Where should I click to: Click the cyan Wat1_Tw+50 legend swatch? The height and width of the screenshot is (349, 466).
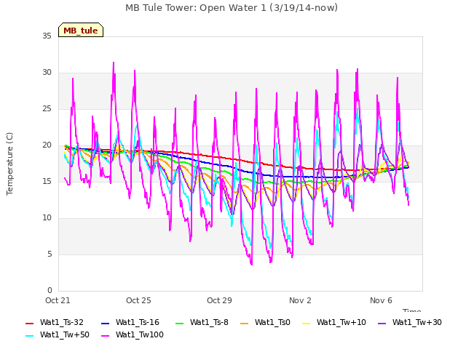coord(30,336)
